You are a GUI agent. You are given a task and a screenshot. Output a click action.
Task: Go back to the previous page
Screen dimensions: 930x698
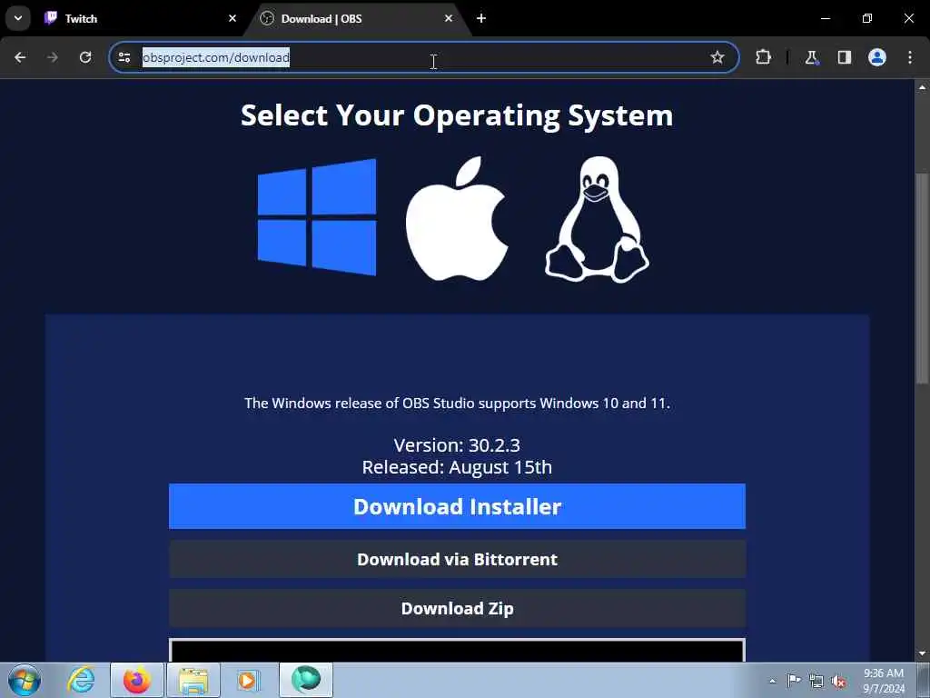coord(20,57)
